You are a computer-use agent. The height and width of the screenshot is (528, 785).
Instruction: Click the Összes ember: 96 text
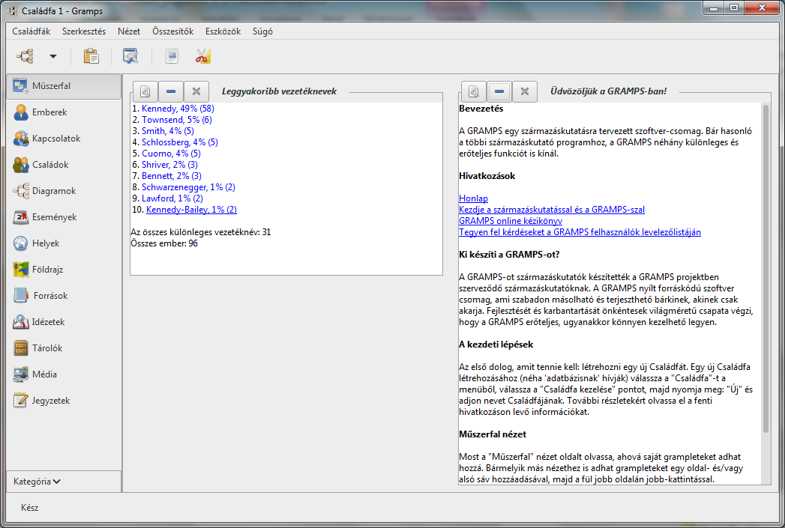[164, 243]
